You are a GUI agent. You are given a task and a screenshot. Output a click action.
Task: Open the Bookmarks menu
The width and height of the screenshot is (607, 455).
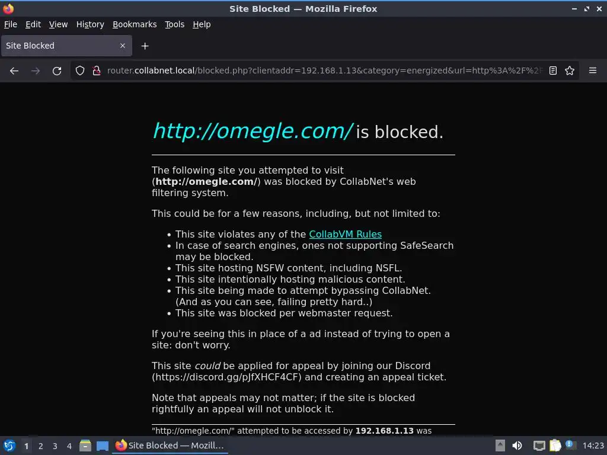point(135,24)
